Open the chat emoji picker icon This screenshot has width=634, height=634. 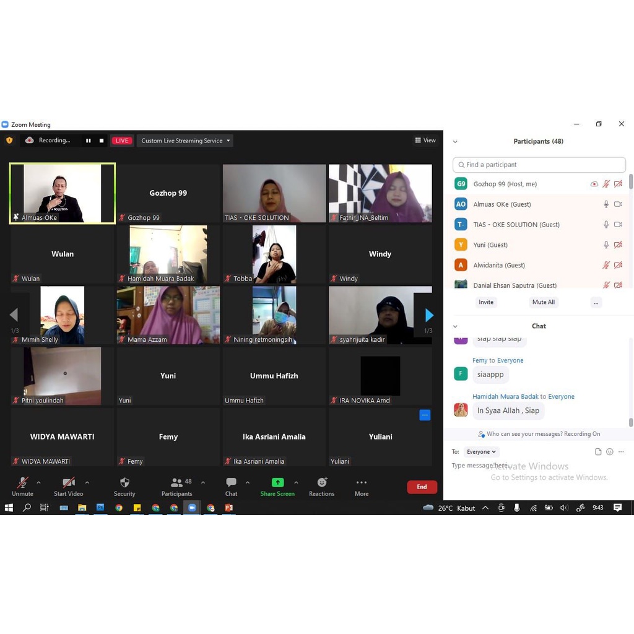(x=610, y=452)
